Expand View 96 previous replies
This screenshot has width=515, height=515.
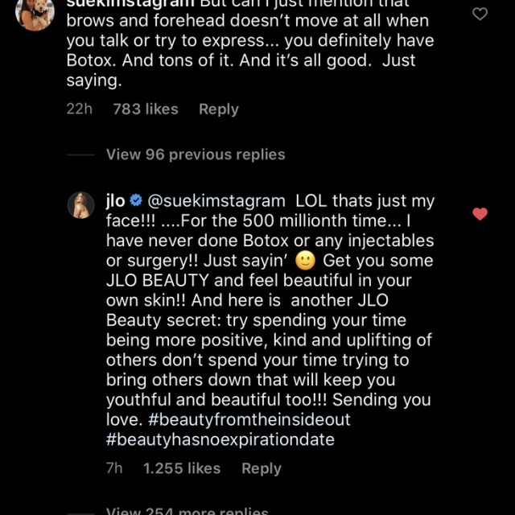click(196, 154)
